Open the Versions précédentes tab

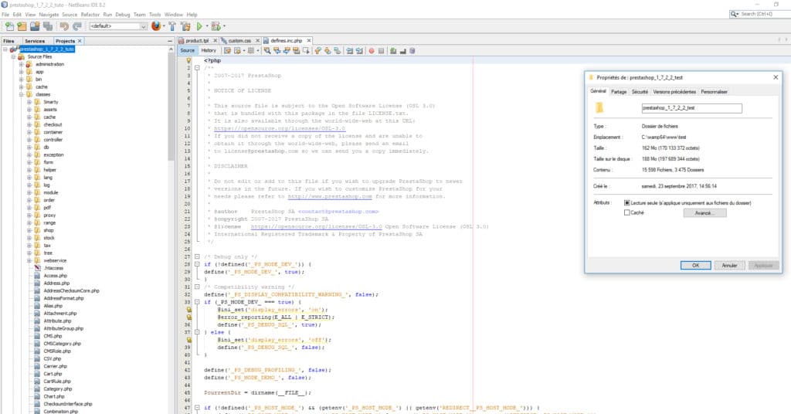[674, 92]
